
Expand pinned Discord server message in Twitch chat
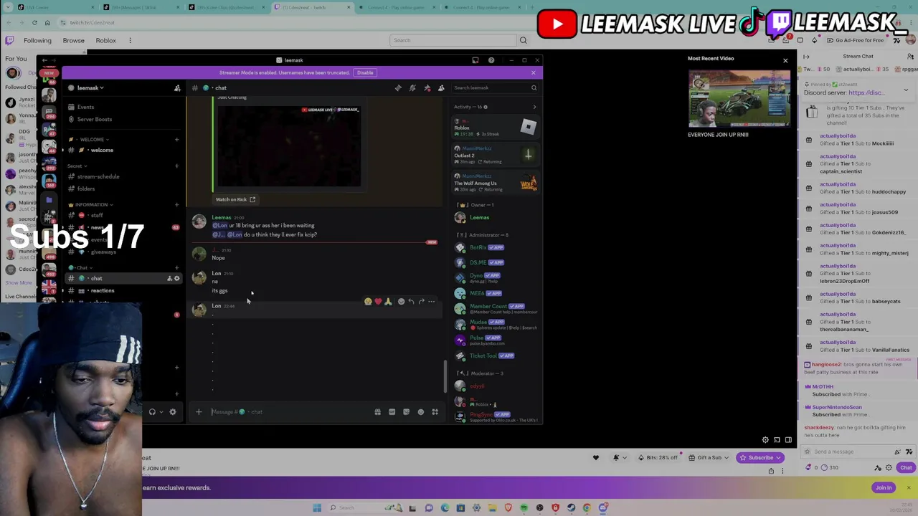pyautogui.click(x=906, y=90)
